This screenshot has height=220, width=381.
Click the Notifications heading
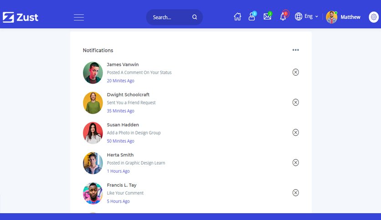(98, 50)
